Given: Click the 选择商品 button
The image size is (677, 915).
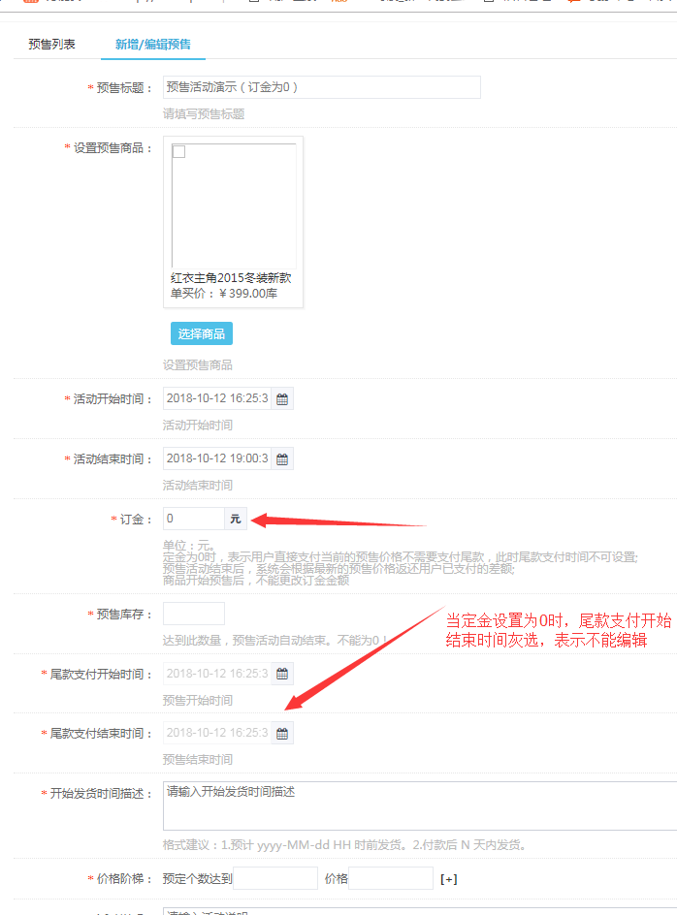Looking at the screenshot, I should pyautogui.click(x=202, y=333).
